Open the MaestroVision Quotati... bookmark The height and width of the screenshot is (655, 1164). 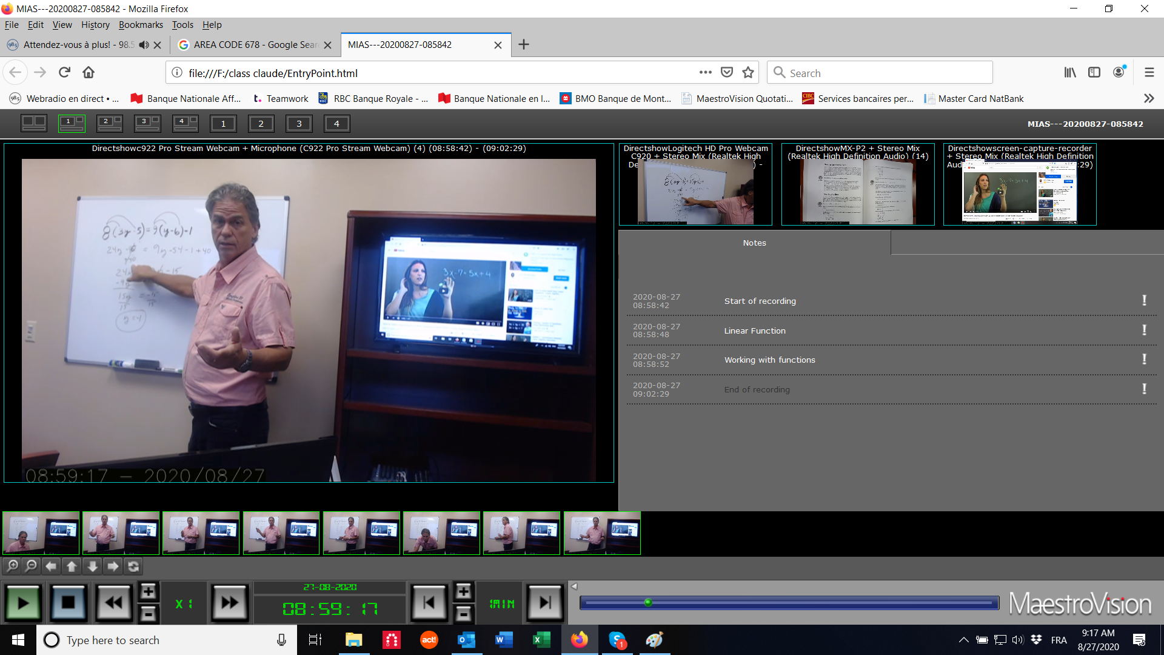737,98
